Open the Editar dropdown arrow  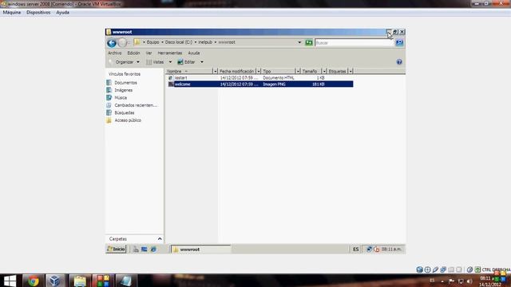pyautogui.click(x=202, y=62)
